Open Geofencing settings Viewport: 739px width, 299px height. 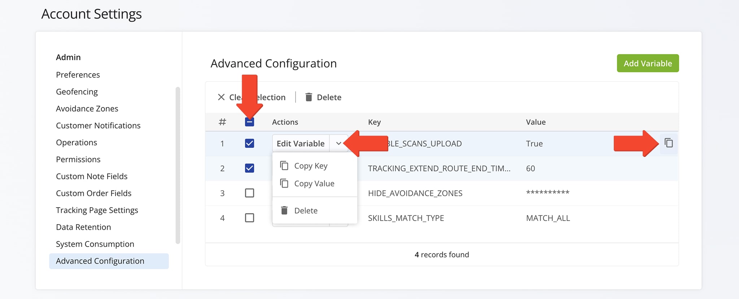[x=77, y=92]
